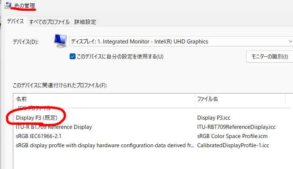Image resolution: width=293 pixels, height=169 pixels.
Task: Switch to the デバイス tab
Action: (15, 21)
